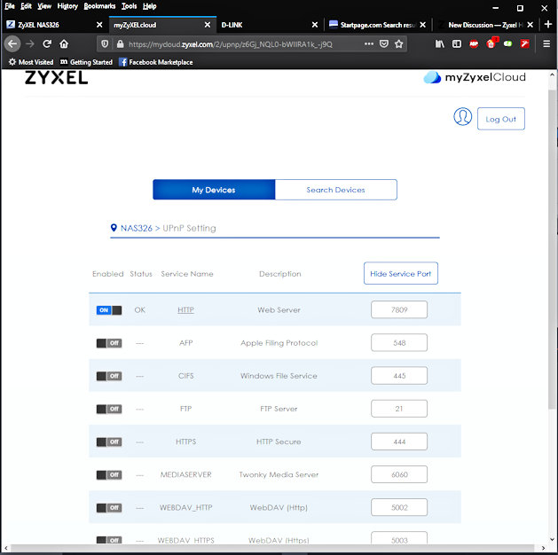Show site security padlock info
558x555 pixels.
click(x=121, y=43)
